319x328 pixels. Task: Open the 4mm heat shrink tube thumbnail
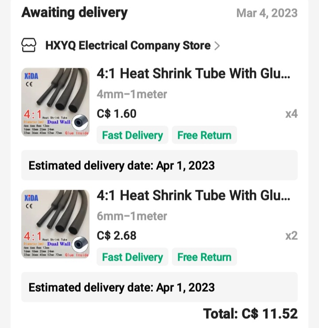click(x=55, y=102)
